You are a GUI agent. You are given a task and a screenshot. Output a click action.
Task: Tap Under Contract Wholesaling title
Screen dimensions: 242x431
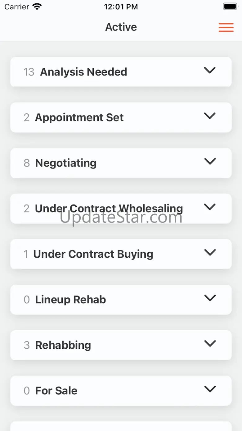pos(109,209)
